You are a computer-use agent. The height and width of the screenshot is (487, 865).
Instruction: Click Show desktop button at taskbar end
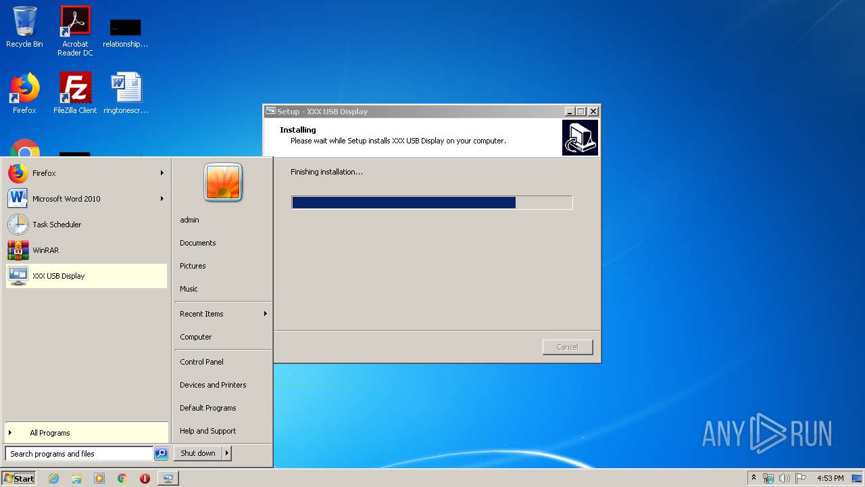[858, 478]
